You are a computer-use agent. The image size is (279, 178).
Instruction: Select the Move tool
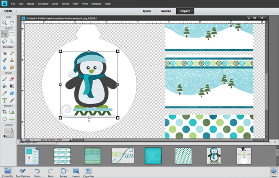[5, 34]
